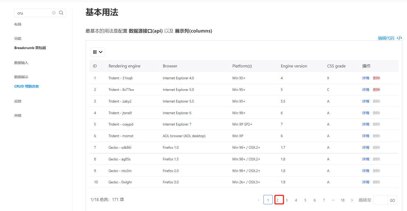Go to pagination page 5
The width and height of the screenshot is (407, 211).
click(305, 200)
